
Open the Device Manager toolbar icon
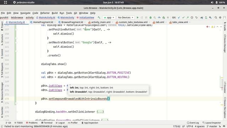pos(206,17)
